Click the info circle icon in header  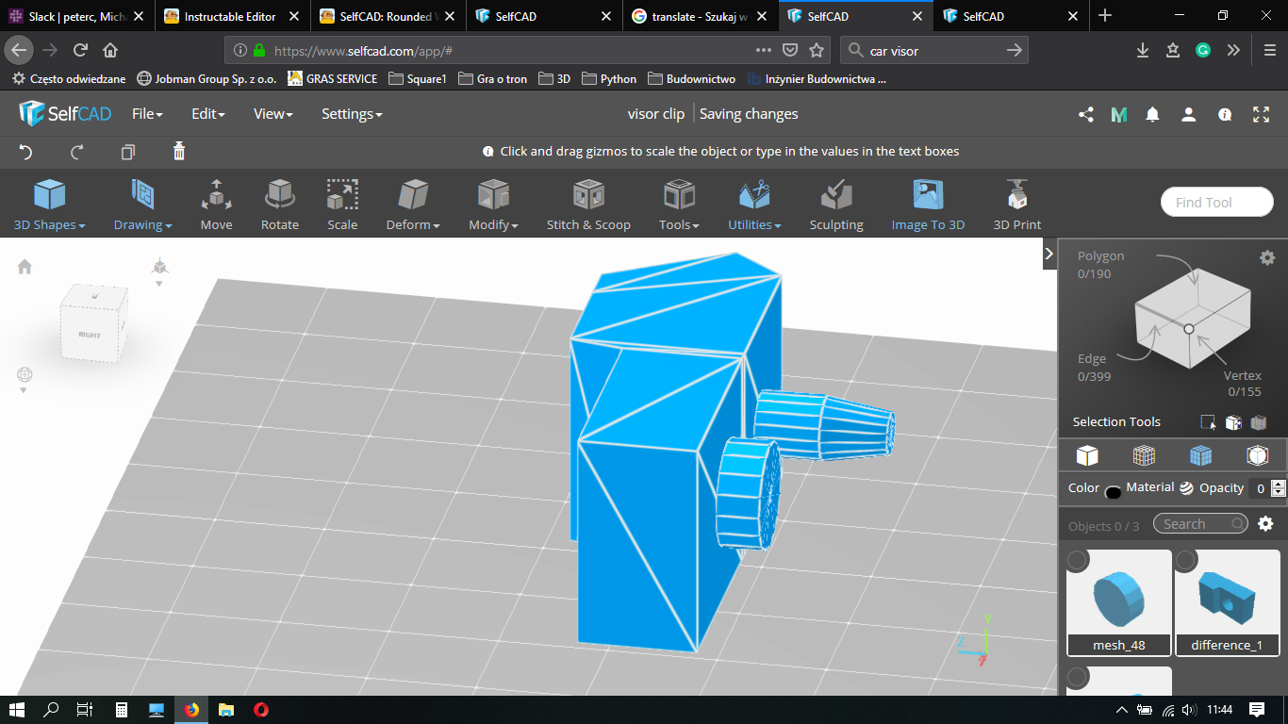click(1225, 114)
